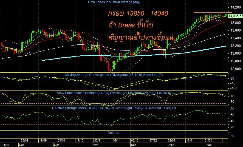Click the 30 value on the Stochastics axis
The width and height of the screenshot is (243, 147).
point(232,102)
